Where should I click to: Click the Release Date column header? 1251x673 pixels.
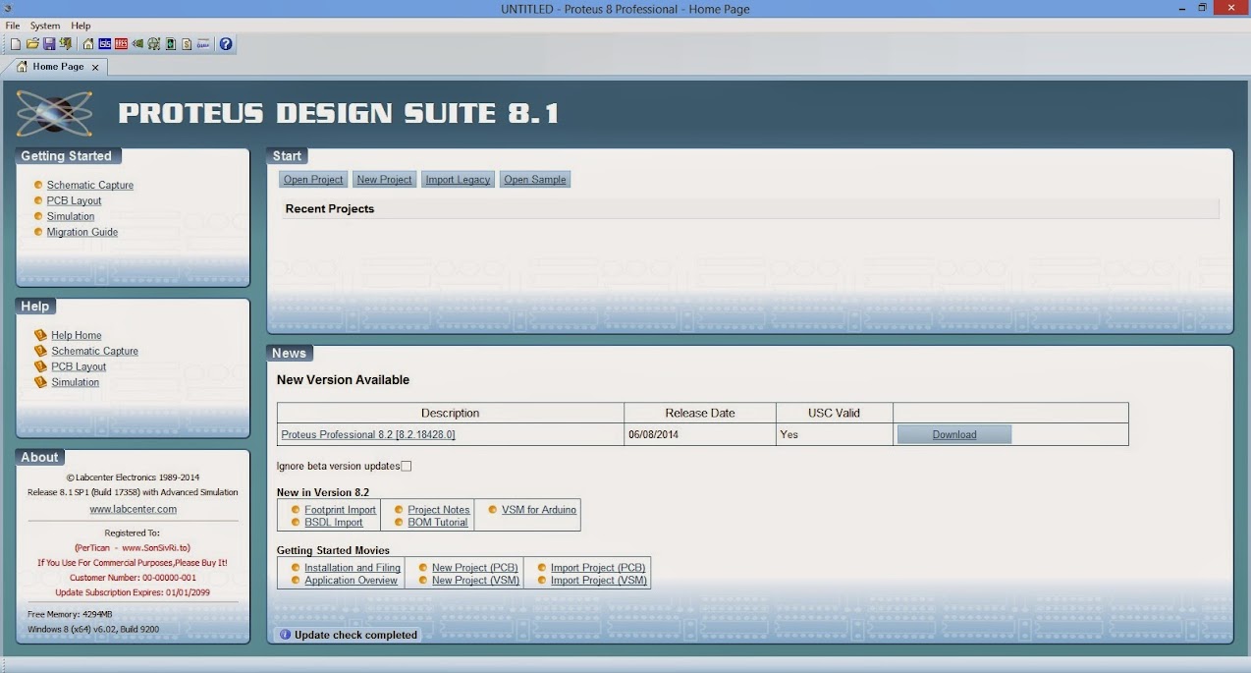coord(700,413)
